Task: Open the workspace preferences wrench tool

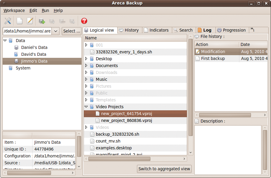Action: pyautogui.click(x=7, y=21)
